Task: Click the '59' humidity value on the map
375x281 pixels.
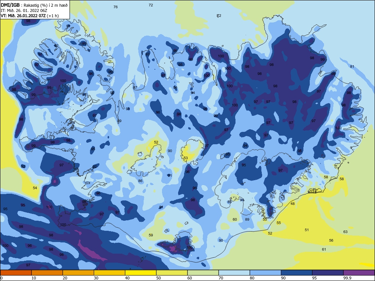Action: [x=151, y=235]
